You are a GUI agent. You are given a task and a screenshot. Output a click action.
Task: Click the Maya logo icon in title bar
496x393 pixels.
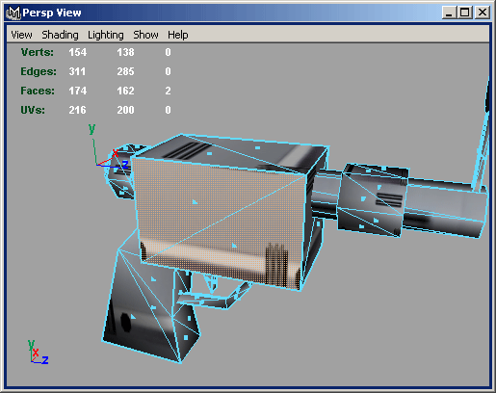pyautogui.click(x=13, y=13)
